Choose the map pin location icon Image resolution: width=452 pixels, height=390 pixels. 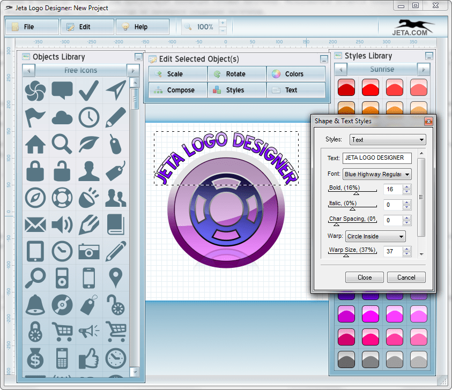(116, 278)
